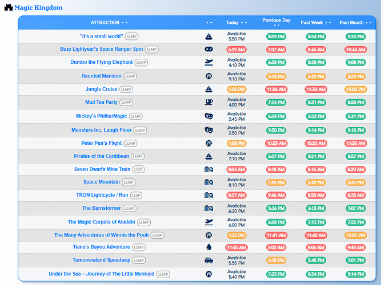This screenshot has width=381, height=285.
Task: Click the LLSP badge next to TRON Lightcycle / Run
Action: pyautogui.click(x=136, y=196)
